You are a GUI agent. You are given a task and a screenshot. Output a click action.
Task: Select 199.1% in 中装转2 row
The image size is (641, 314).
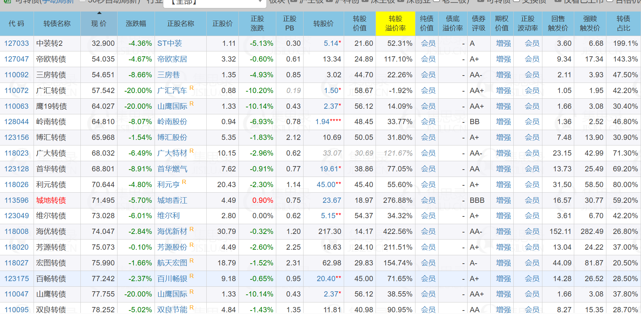626,43
